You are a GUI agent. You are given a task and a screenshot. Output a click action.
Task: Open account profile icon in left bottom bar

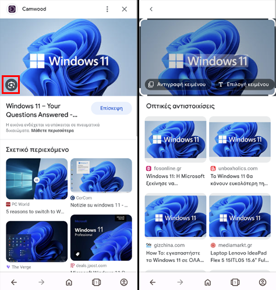pyautogui.click(x=124, y=282)
